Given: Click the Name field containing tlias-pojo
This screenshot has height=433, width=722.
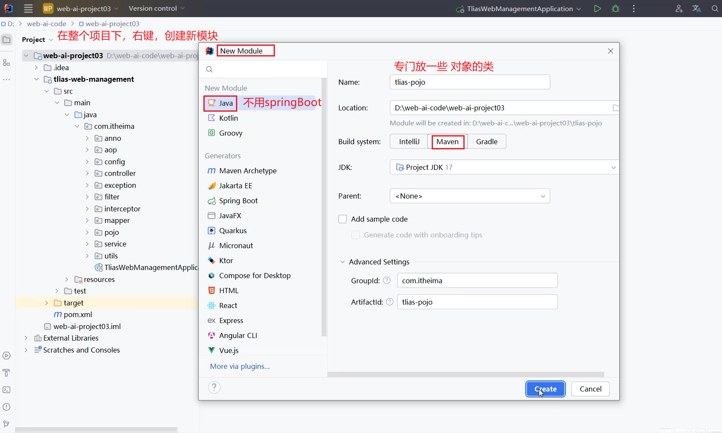Looking at the screenshot, I should pyautogui.click(x=470, y=82).
